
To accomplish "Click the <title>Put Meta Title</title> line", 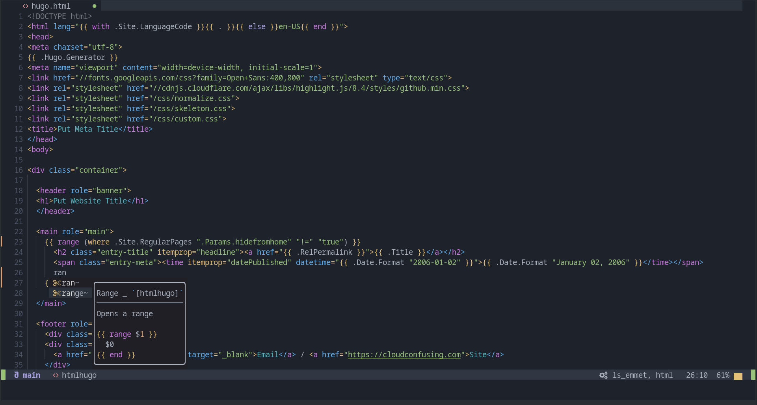I will pyautogui.click(x=90, y=129).
